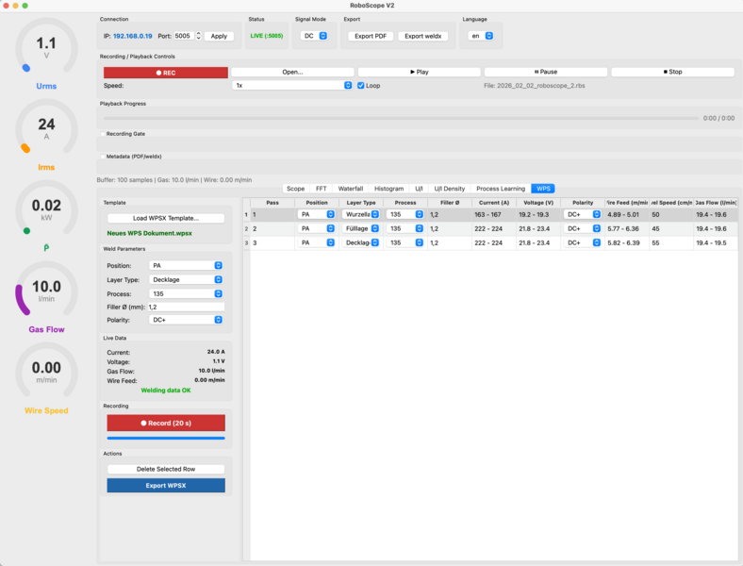Screen dimensions: 743x566
Task: Click the Export WPSX button
Action: [x=166, y=486]
